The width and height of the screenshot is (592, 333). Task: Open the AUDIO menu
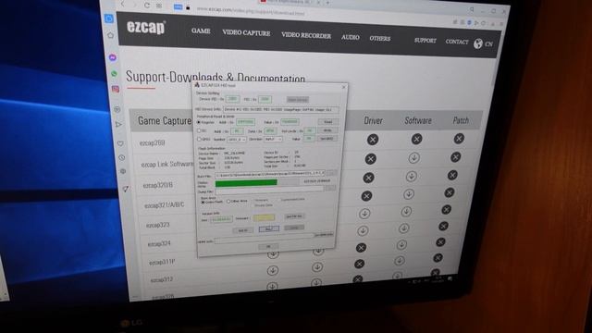coord(350,37)
